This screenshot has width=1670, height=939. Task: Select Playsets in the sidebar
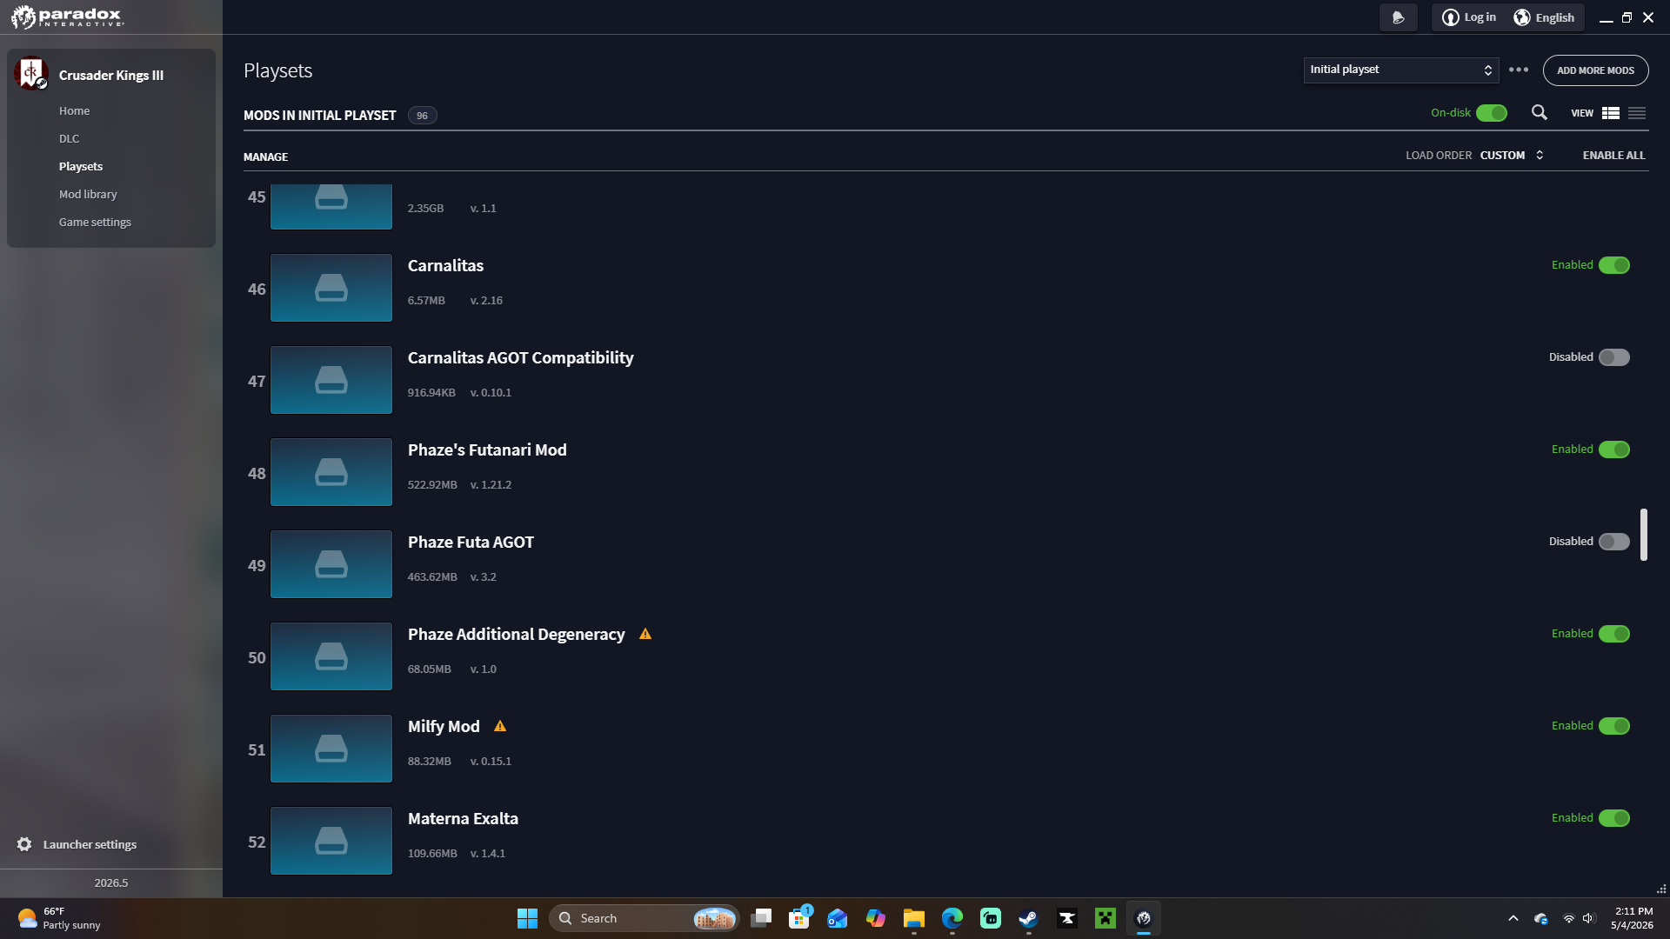coord(81,166)
